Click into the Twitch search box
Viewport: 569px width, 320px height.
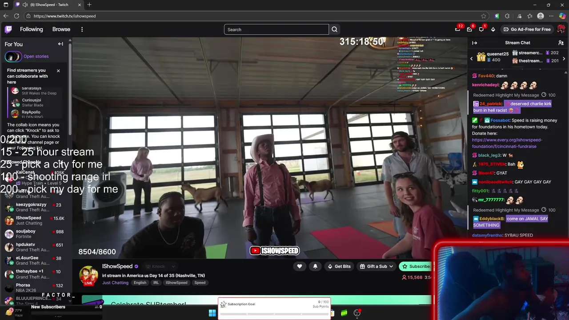[276, 29]
